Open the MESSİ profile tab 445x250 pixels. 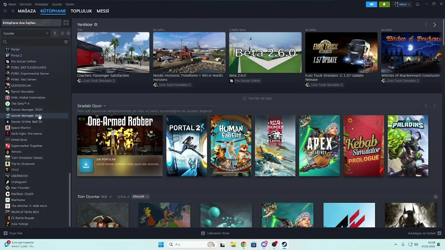pos(103,11)
